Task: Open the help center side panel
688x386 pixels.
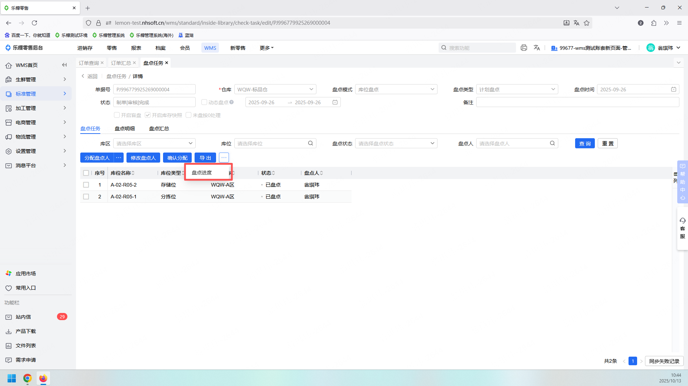Action: coord(683,182)
